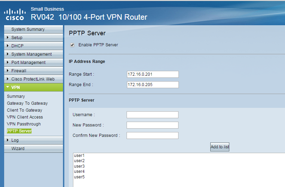This screenshot has width=285, height=187.
Task: Open the Wizard page
Action: (x=18, y=149)
